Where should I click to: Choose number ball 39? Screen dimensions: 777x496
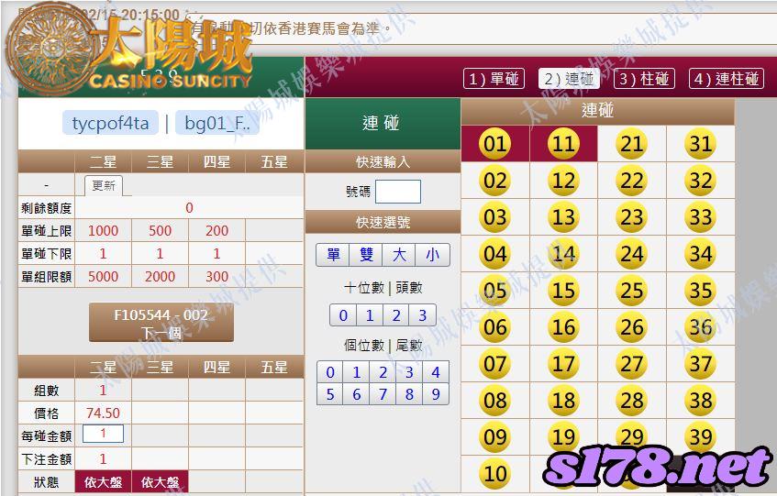click(701, 437)
